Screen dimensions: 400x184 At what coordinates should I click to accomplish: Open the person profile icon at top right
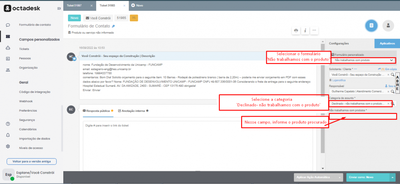(x=387, y=25)
